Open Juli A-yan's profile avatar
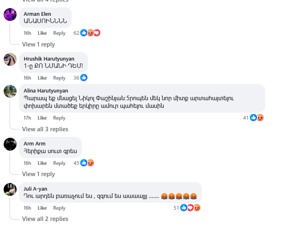281x227 pixels. [x=10, y=189]
